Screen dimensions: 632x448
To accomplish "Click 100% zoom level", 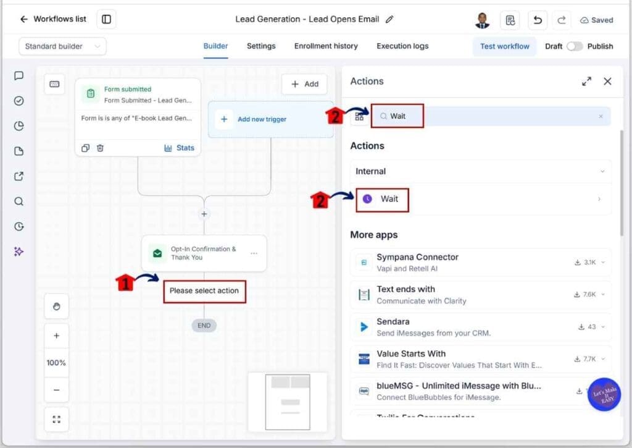I will 56,363.
